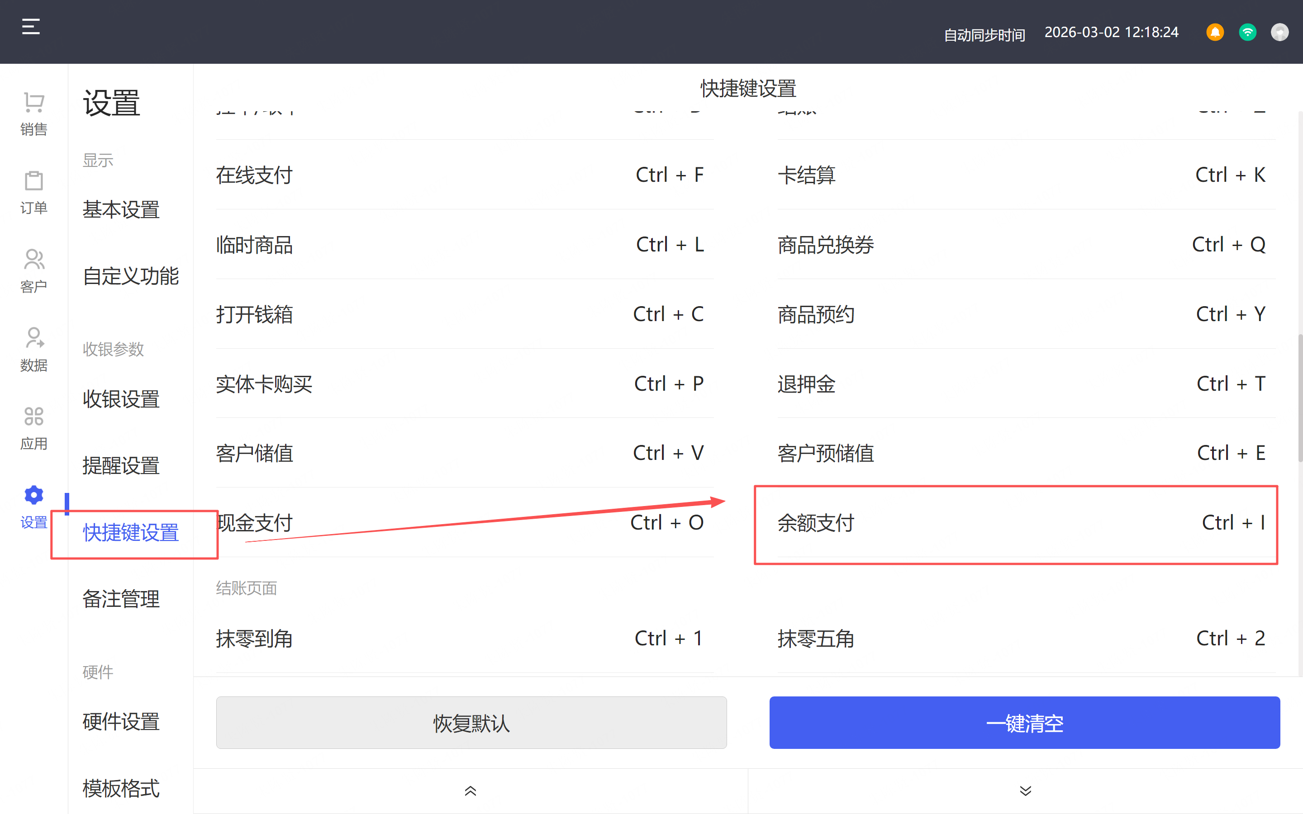1303x814 pixels.
Task: Select 快捷键设置 in settings menu
Action: point(130,532)
